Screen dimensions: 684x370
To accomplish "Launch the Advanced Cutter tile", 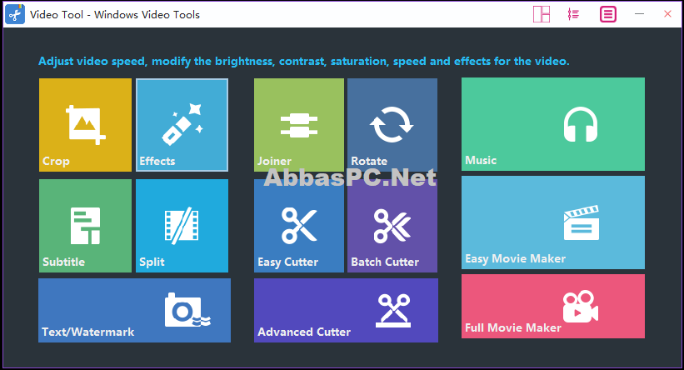I will coord(346,310).
